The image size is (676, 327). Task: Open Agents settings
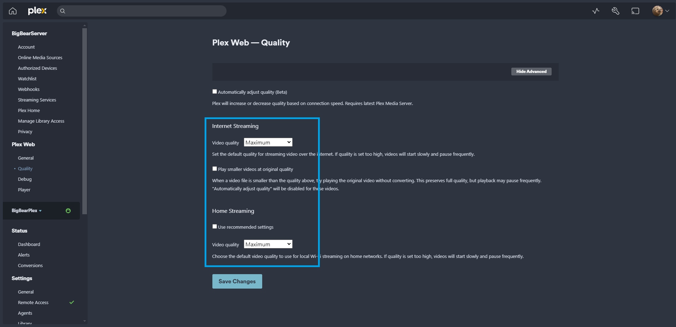(x=25, y=313)
